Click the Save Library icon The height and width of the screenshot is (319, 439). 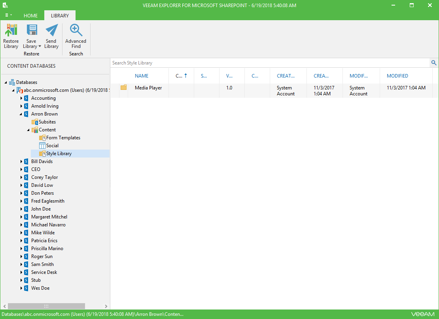(32, 30)
